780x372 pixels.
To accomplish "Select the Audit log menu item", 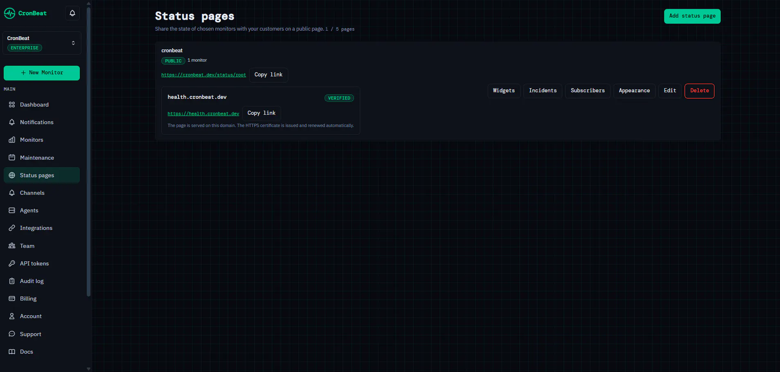I will pos(42,281).
